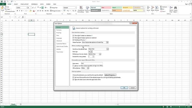Open Format as Table menu
This screenshot has height=108, width=192.
pos(87,9)
